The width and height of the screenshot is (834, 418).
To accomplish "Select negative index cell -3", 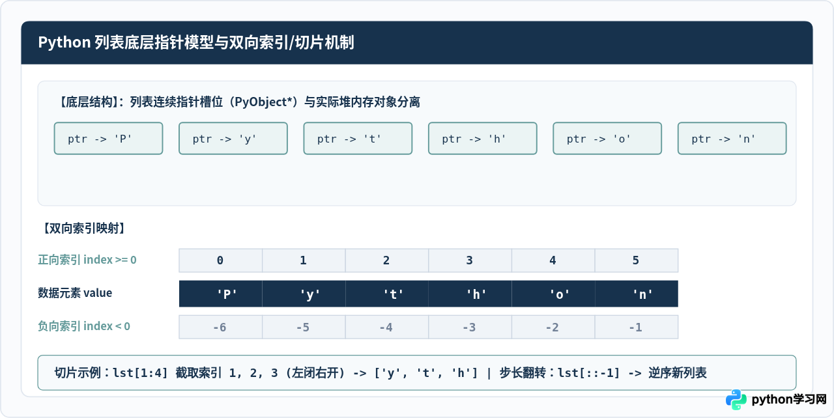I will coord(470,327).
